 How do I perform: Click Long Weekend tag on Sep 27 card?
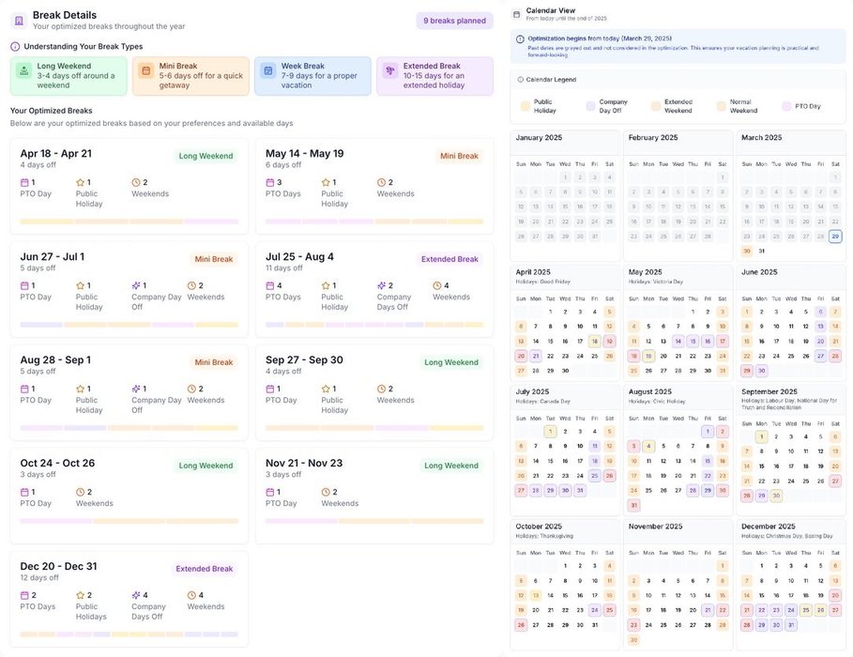[x=451, y=362]
